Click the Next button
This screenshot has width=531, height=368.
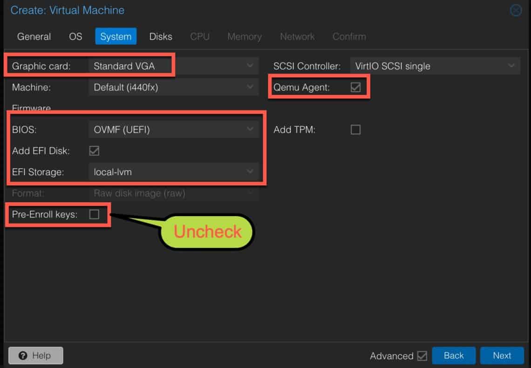pos(502,355)
